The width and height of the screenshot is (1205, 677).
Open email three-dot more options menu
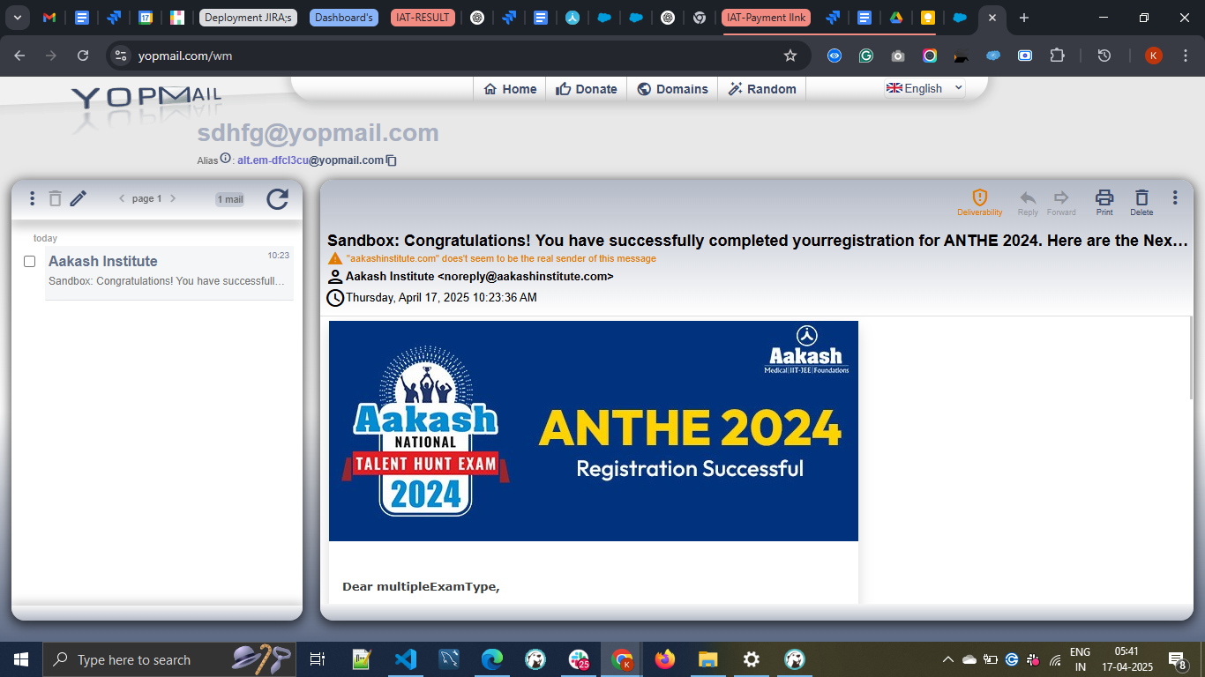click(x=1174, y=197)
